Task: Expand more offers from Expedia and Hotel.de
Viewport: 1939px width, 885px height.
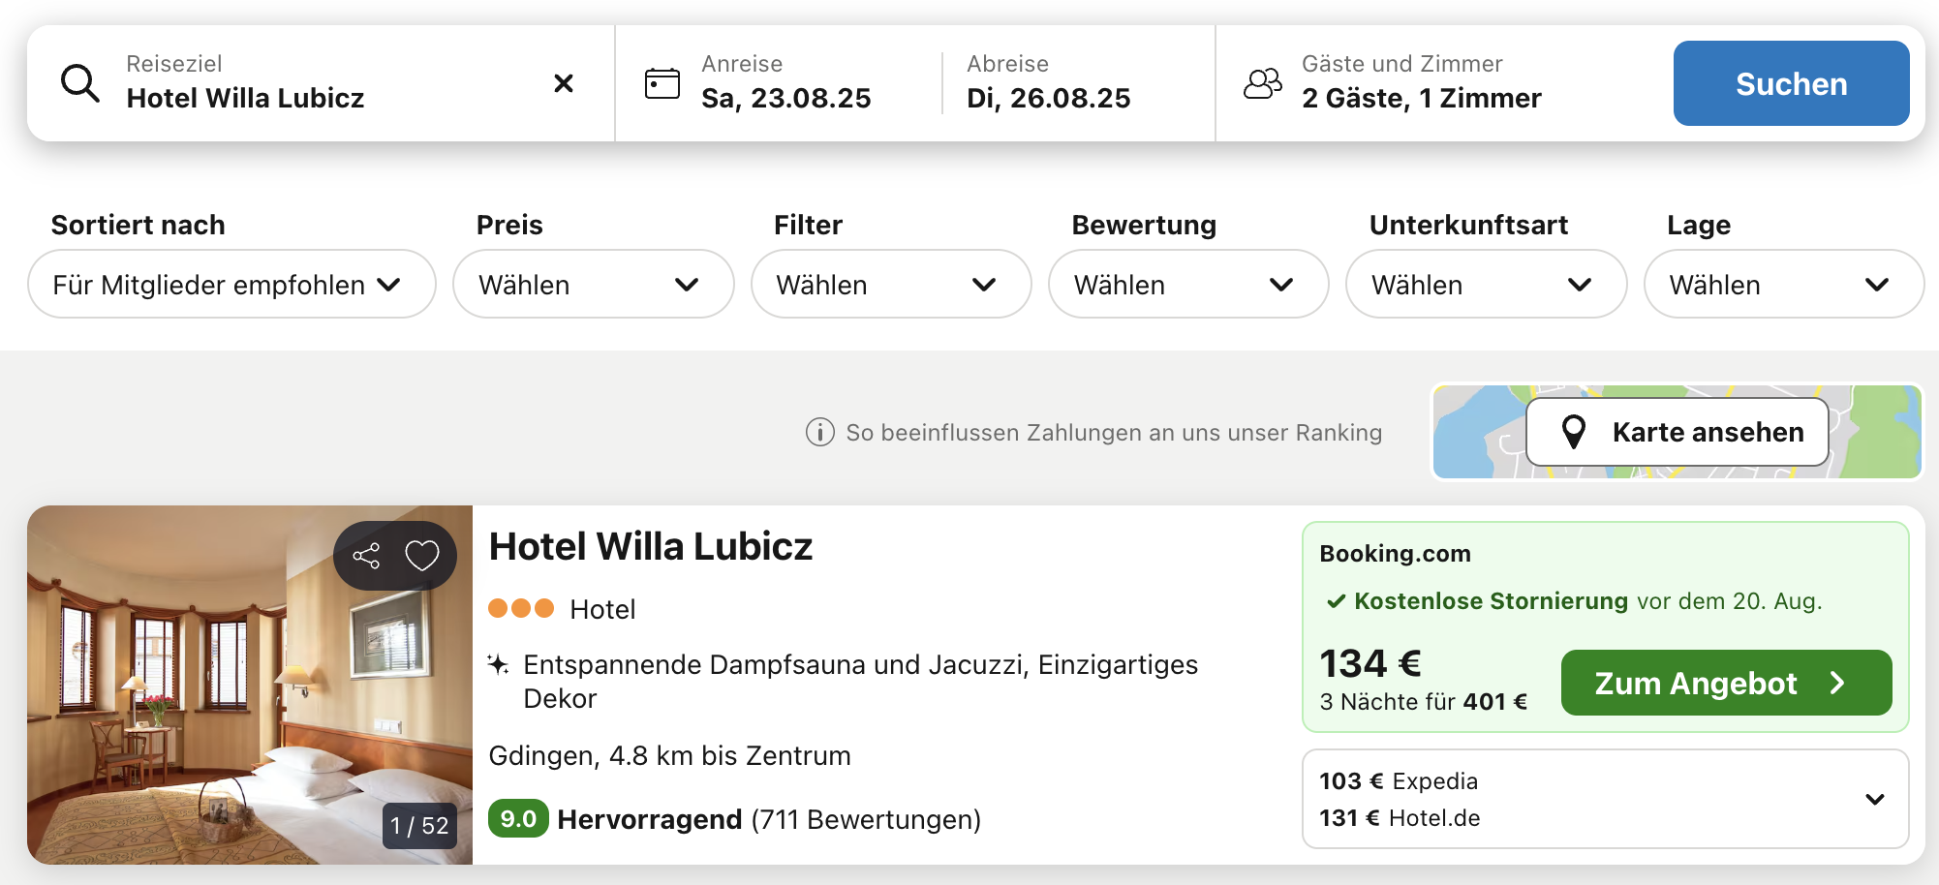Action: click(1874, 799)
